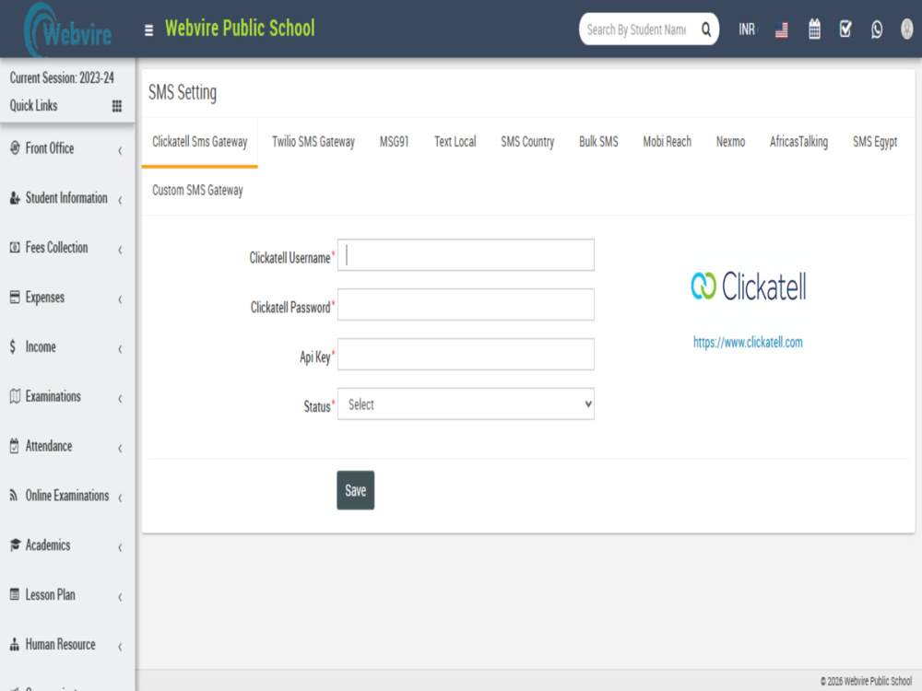Click the Clickatell logo image

[x=749, y=287]
